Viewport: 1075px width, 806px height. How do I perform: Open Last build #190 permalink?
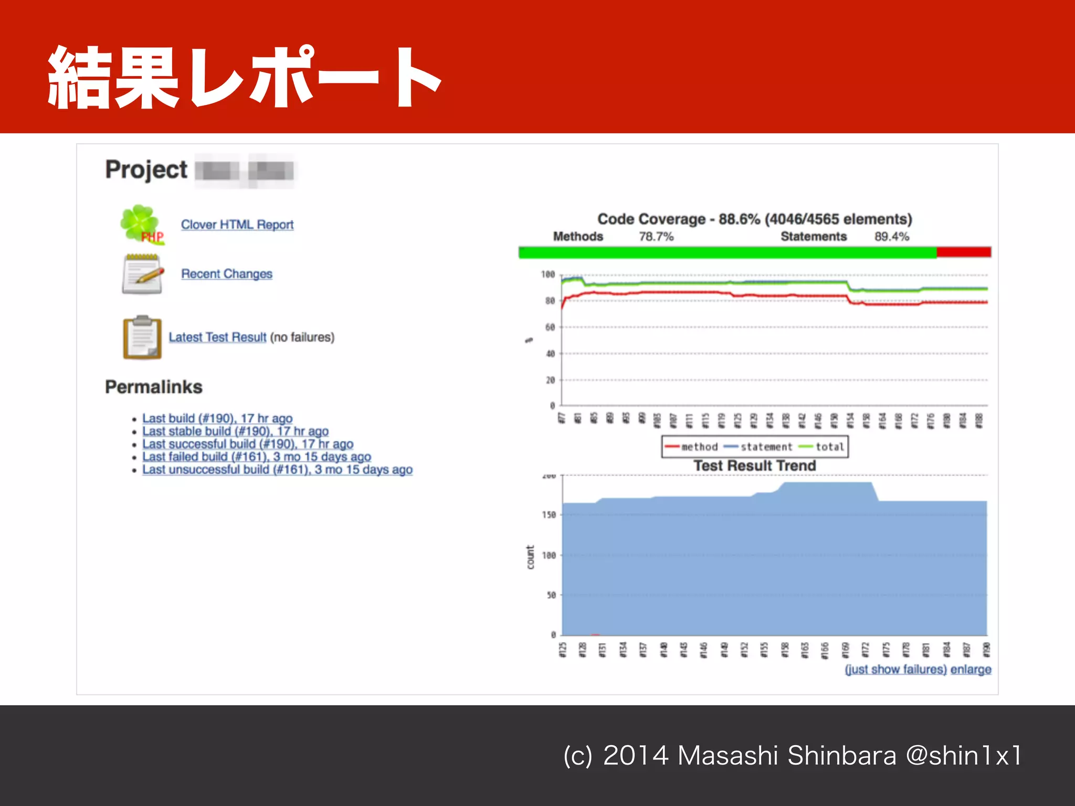(217, 418)
